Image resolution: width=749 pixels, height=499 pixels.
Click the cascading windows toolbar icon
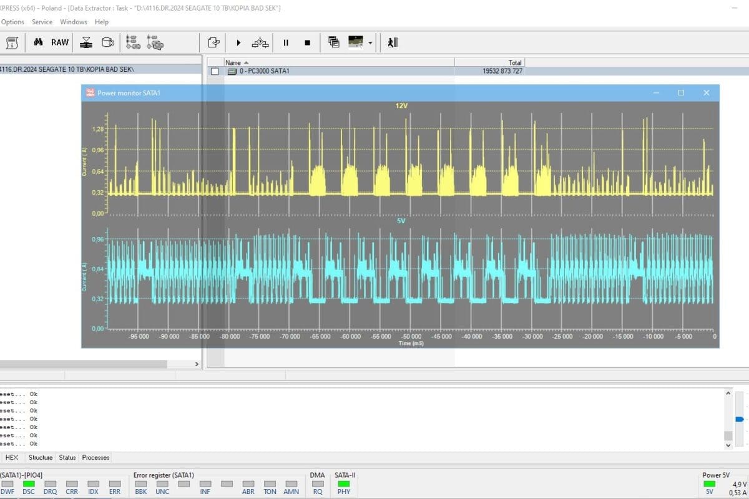334,42
